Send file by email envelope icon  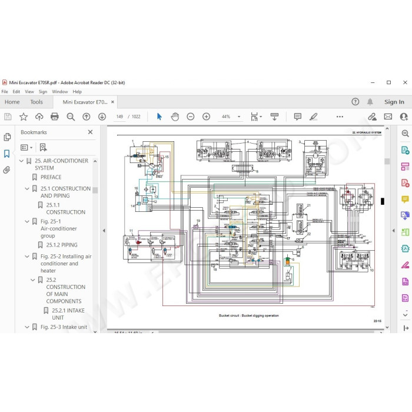388,117
